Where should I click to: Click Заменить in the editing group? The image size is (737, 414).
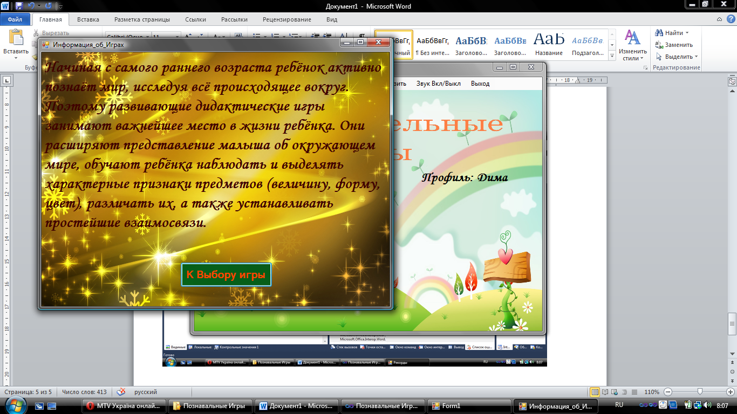pos(674,45)
